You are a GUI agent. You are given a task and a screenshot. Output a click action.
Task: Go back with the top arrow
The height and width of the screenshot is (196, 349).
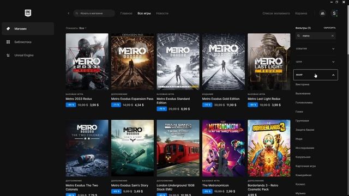click(69, 13)
